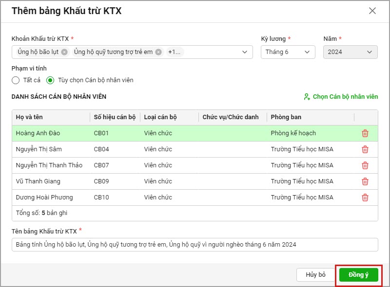Image resolution: width=390 pixels, height=287 pixels.
Task: Click the 'Phòng ban' column header
Action: pyautogui.click(x=286, y=117)
